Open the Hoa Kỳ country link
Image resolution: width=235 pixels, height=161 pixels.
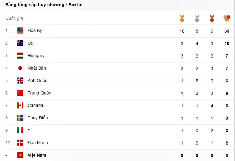[35, 31]
